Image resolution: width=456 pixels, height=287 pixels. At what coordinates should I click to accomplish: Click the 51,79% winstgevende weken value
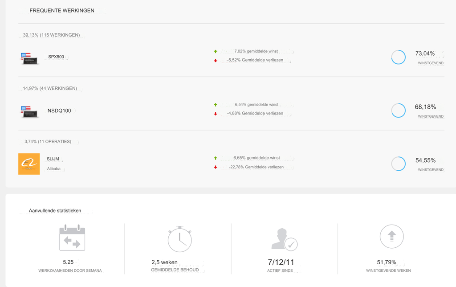tap(387, 262)
